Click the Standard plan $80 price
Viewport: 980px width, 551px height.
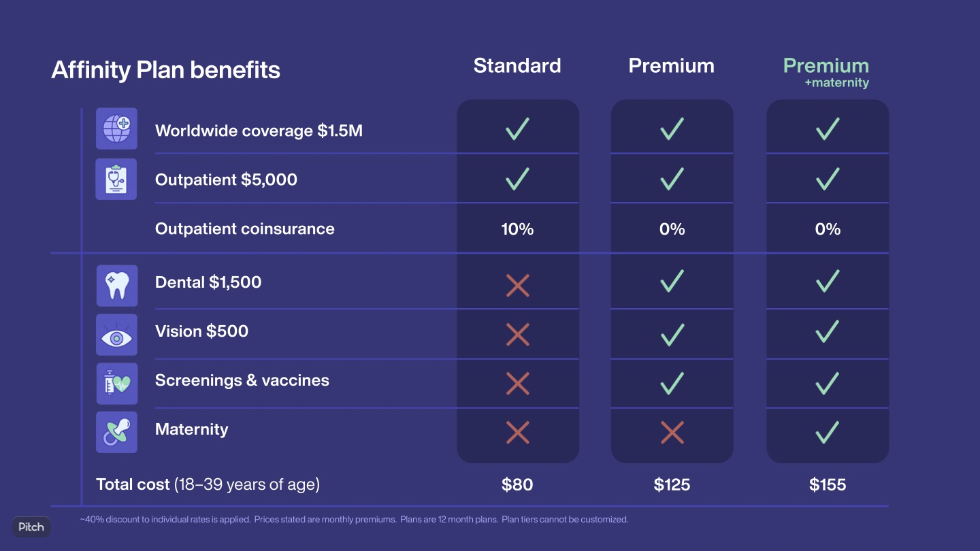517,484
